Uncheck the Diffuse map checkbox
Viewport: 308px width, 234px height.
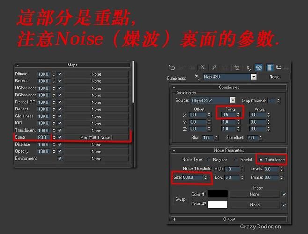pos(60,74)
